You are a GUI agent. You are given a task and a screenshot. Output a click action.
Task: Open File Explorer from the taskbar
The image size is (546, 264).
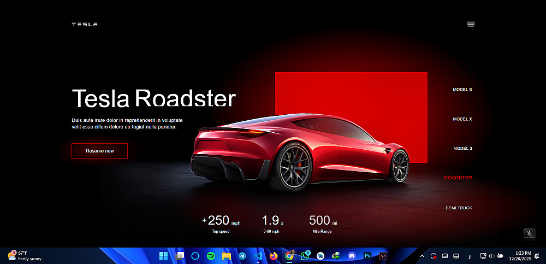coord(227,256)
